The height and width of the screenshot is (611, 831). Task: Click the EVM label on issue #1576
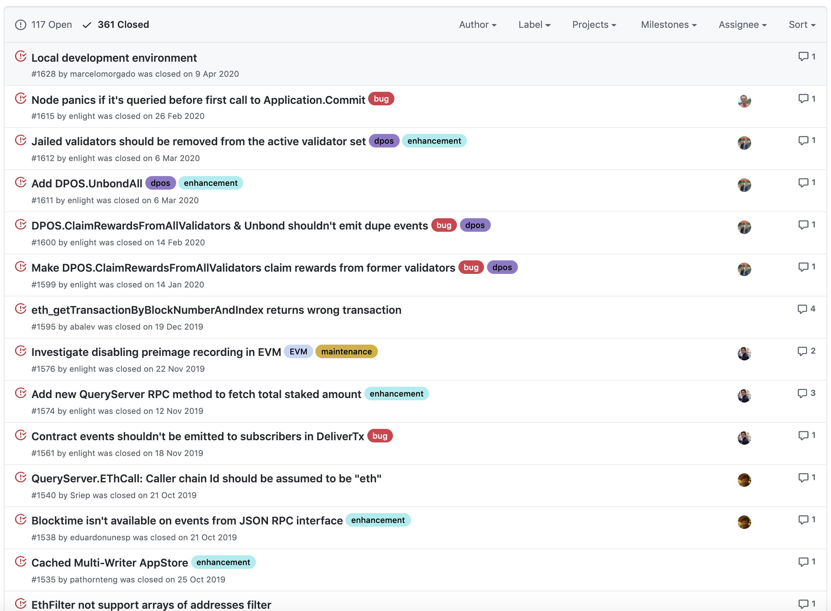click(x=298, y=352)
